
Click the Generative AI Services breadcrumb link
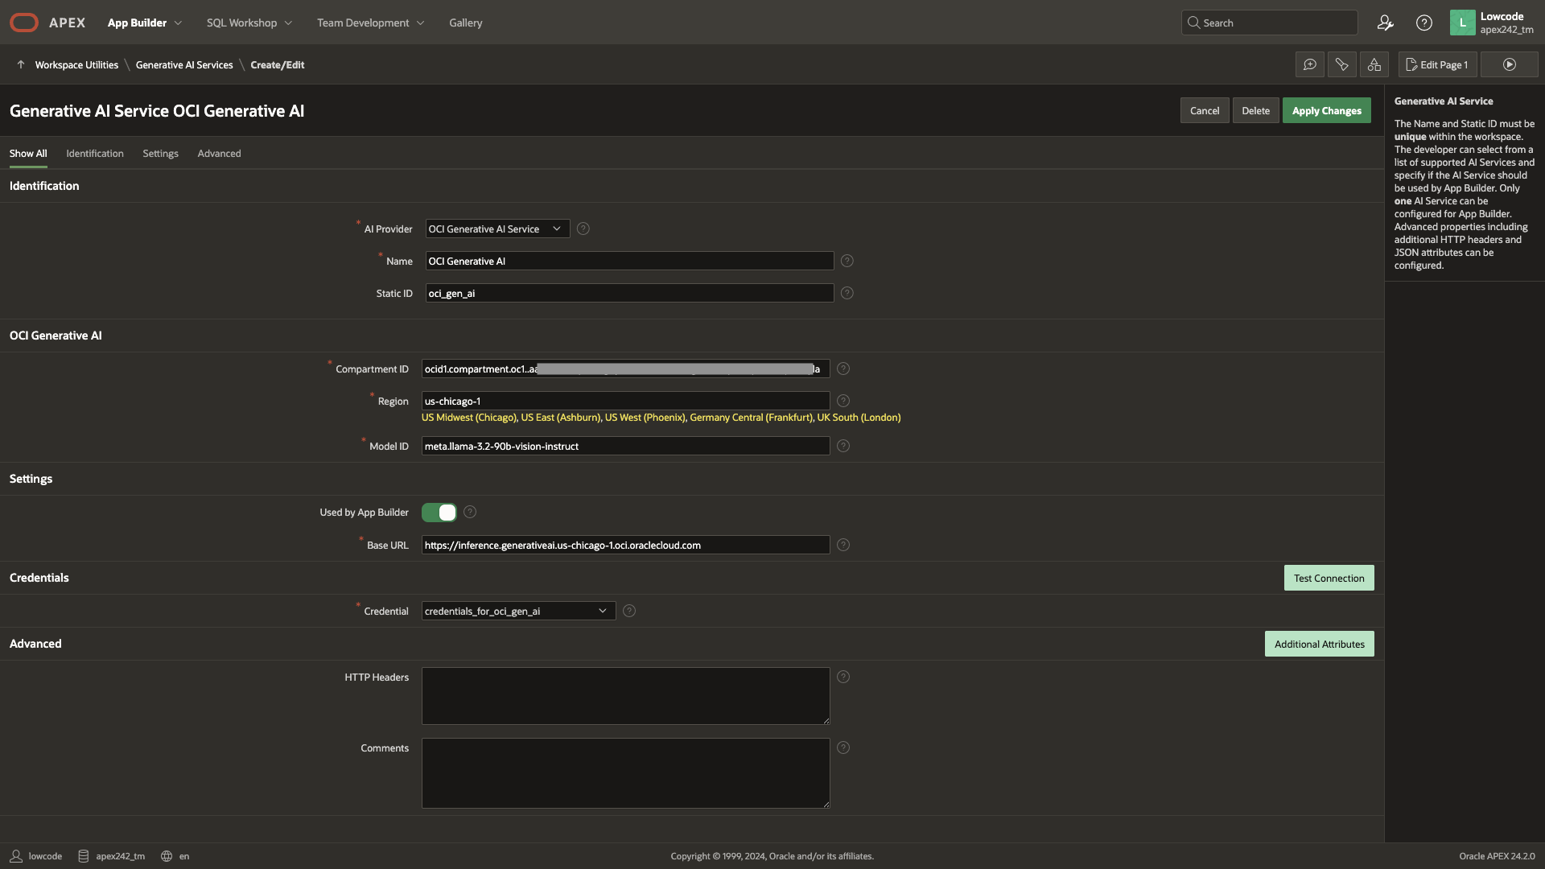click(x=184, y=65)
